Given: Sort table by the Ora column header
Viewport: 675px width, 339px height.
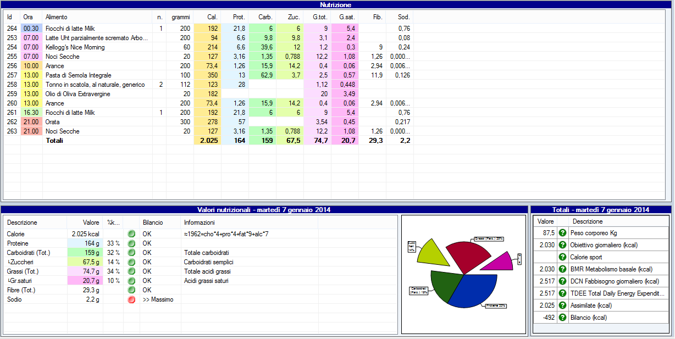Looking at the screenshot, I should point(28,18).
